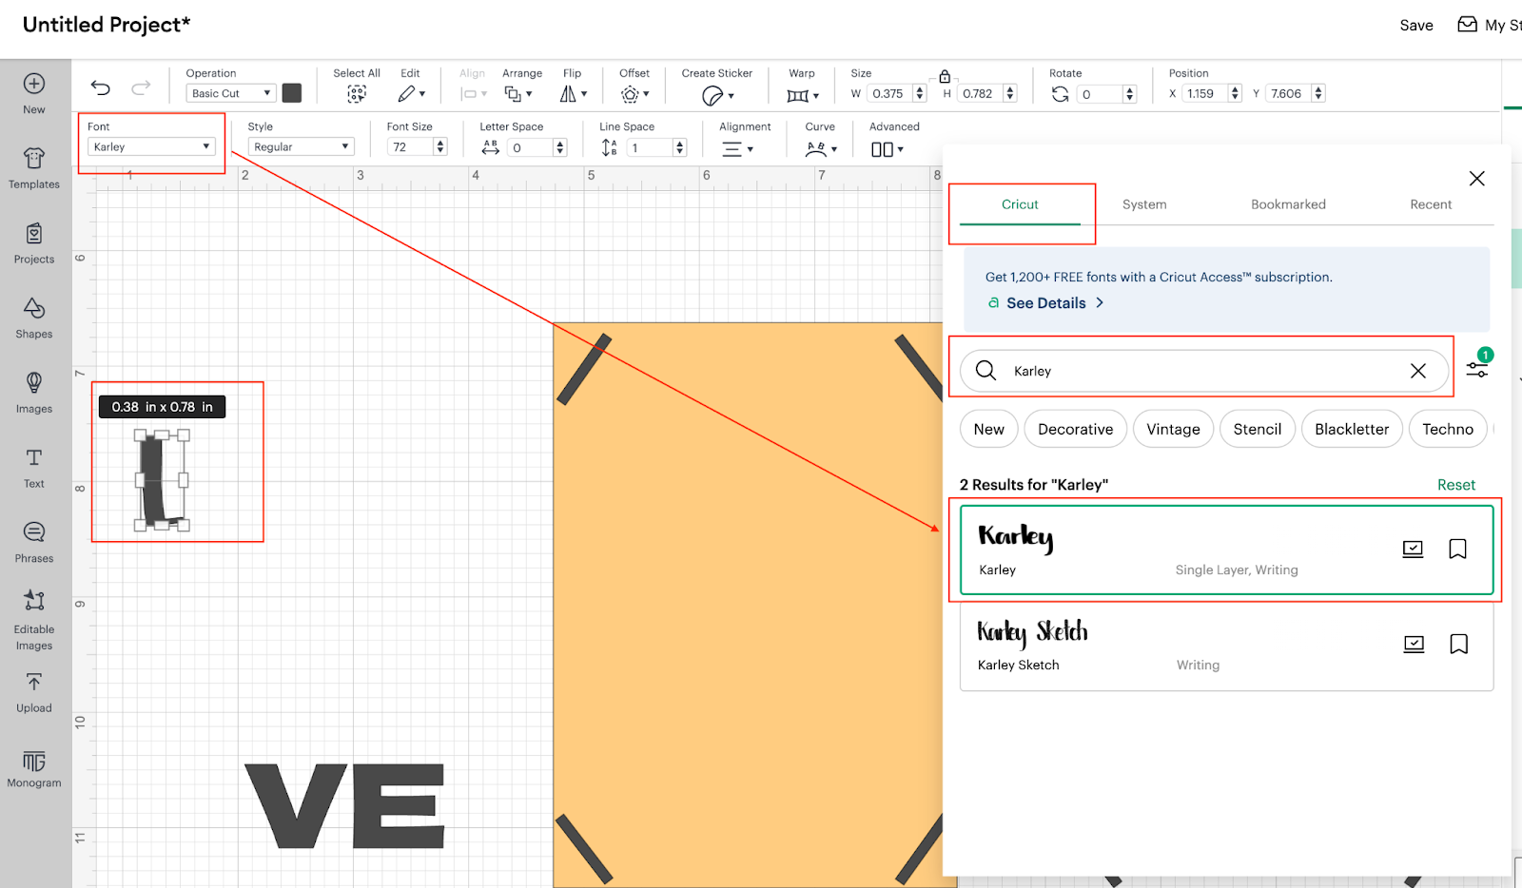Open the Font dropdown showing Karley
Screen dimensions: 1522x888
coord(152,146)
